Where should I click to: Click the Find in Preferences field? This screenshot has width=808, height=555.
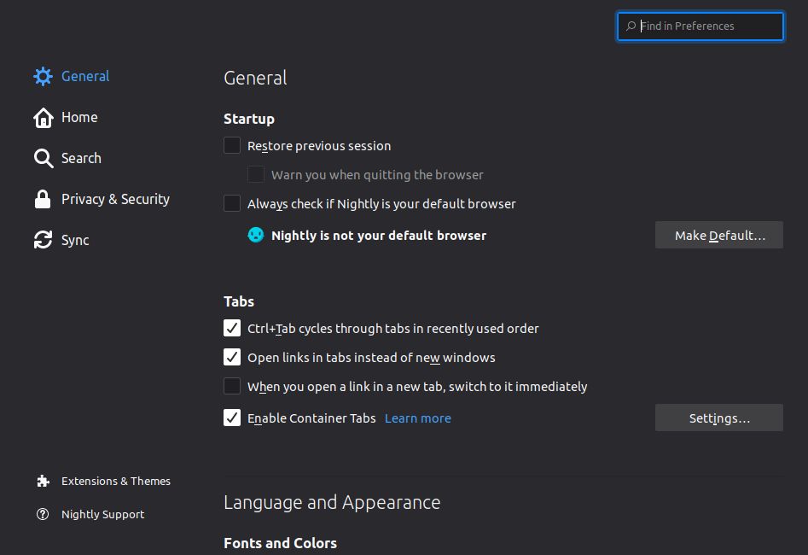tap(700, 26)
